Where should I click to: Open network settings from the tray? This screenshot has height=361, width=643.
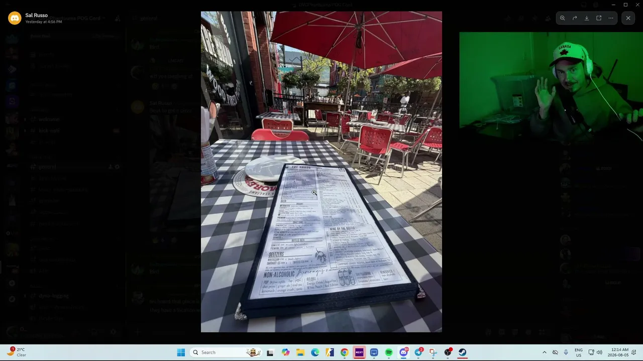591,352
